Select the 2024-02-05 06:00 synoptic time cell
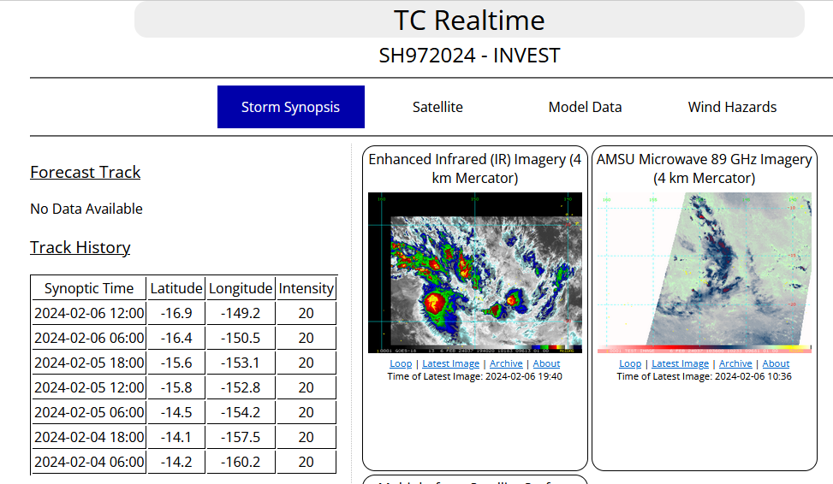The image size is (833, 484). pos(89,412)
